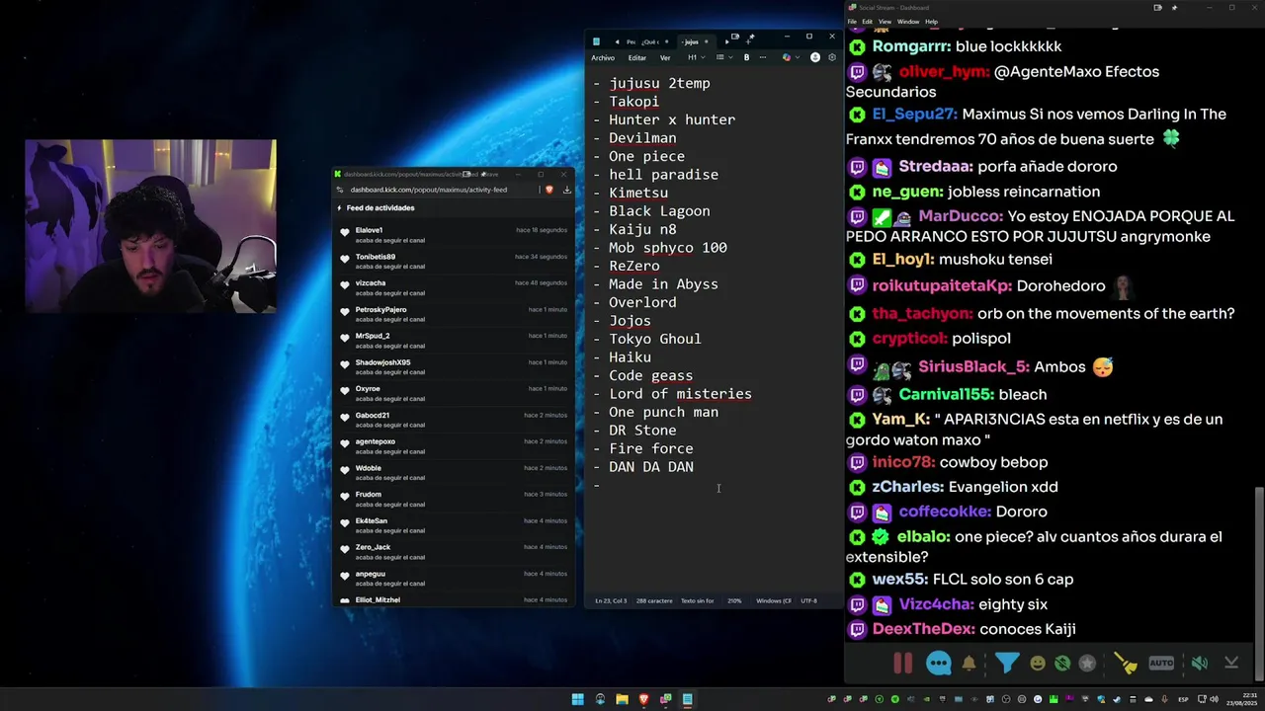Click the blue chat bubble icon
This screenshot has height=711, width=1265.
[938, 664]
